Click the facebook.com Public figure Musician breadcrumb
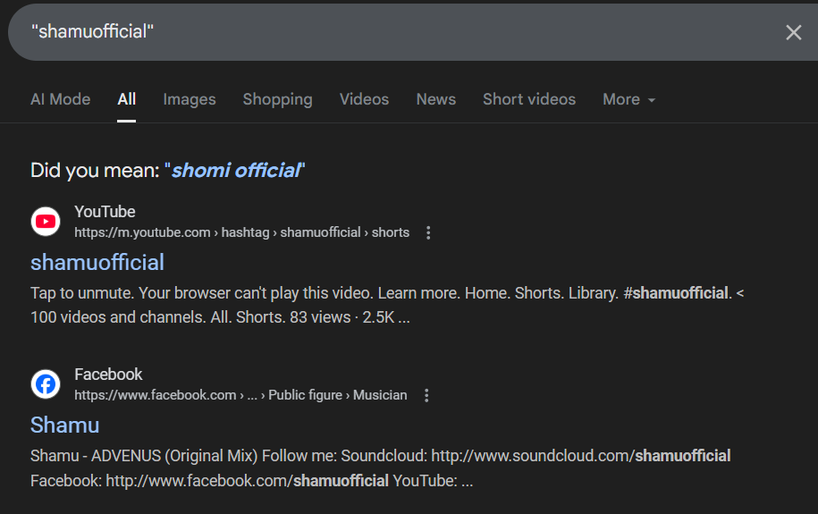The width and height of the screenshot is (818, 514). (x=240, y=395)
